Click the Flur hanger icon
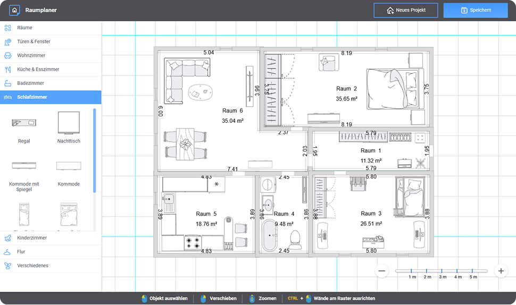 click(7, 252)
